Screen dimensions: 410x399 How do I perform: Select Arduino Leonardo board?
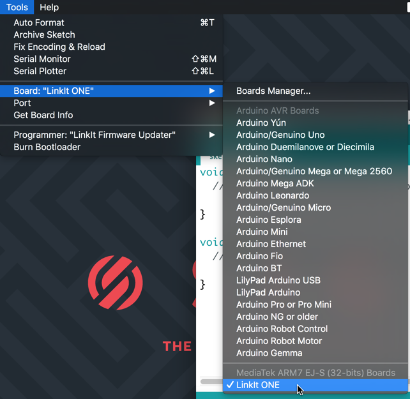pos(315,195)
